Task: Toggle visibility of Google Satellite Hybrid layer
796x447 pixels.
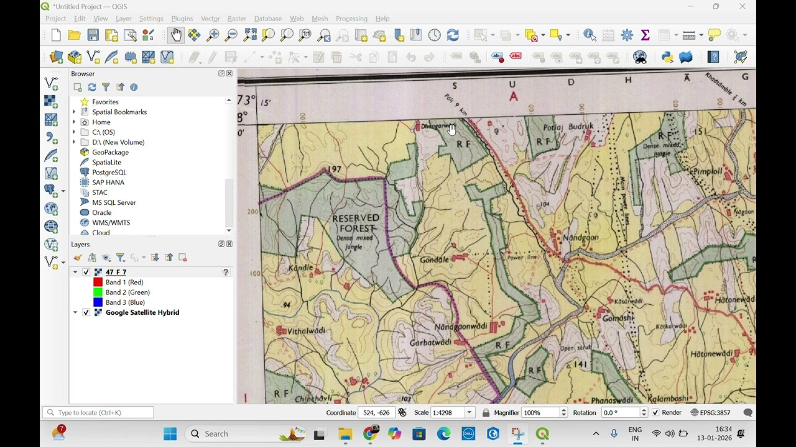Action: coord(86,312)
